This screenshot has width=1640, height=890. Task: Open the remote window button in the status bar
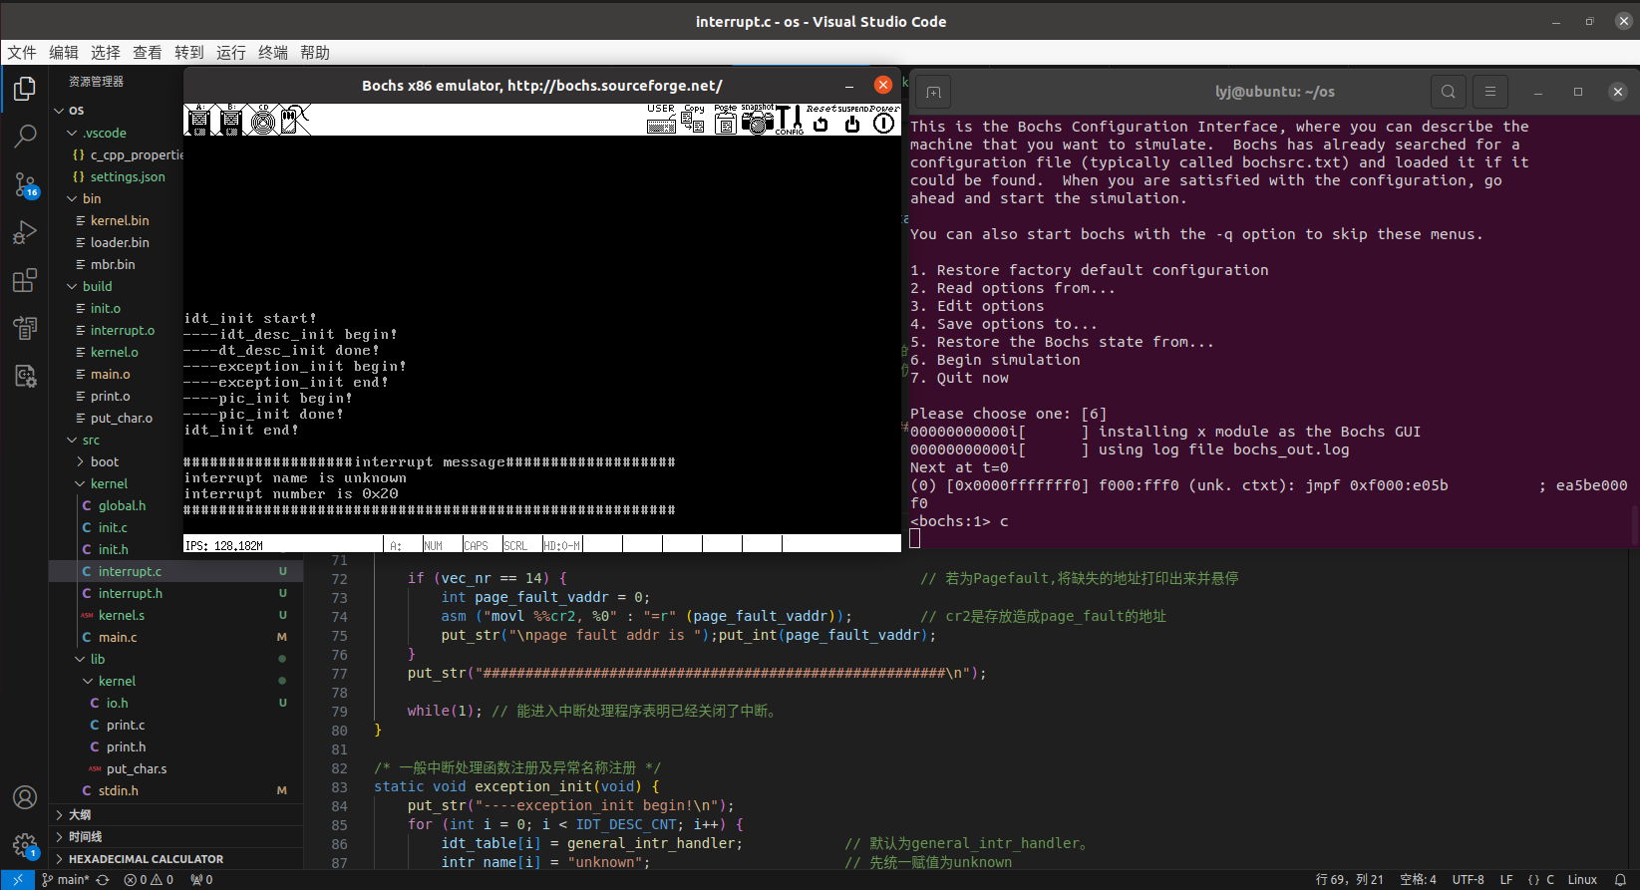point(18,880)
